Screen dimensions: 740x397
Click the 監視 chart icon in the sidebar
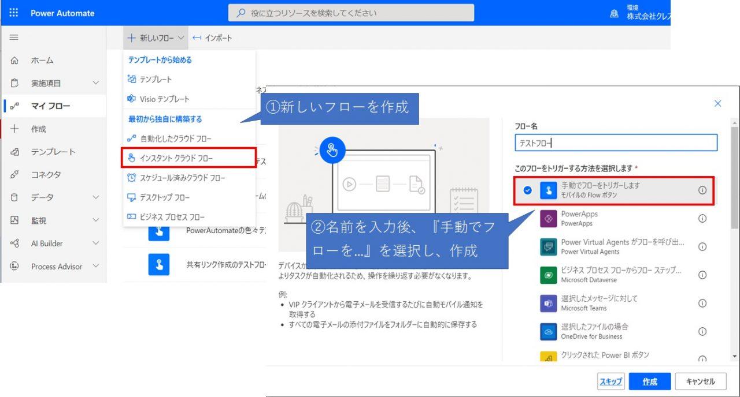coord(15,220)
